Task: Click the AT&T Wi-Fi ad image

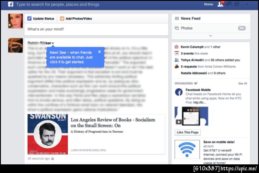Action: tap(187, 149)
